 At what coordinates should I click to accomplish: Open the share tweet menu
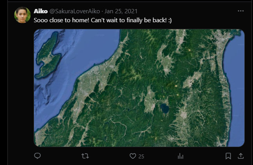pos(241,156)
